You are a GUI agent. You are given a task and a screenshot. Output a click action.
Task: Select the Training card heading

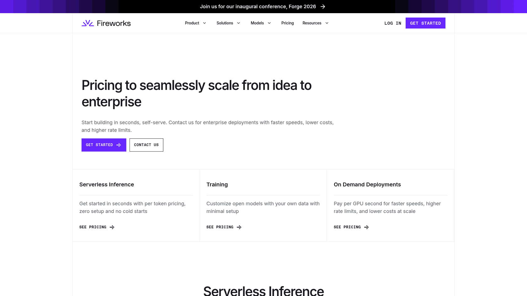(217, 184)
